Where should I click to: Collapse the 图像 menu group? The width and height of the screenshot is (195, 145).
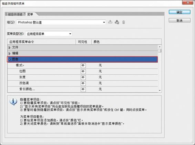click(x=9, y=60)
